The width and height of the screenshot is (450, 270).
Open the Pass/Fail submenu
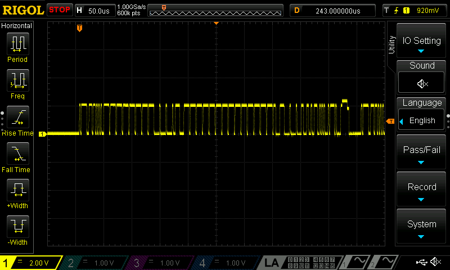coord(421,152)
